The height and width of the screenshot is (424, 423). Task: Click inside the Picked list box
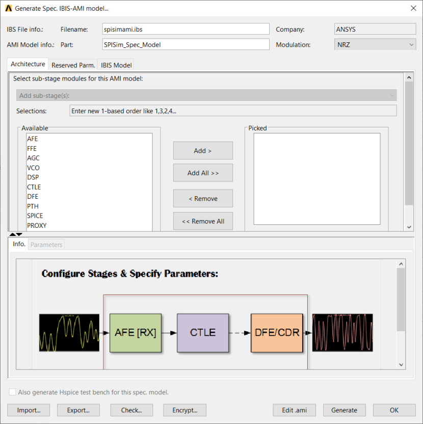316,178
